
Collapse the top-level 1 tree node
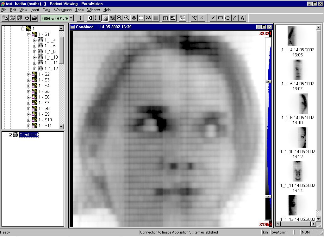coord(22,29)
